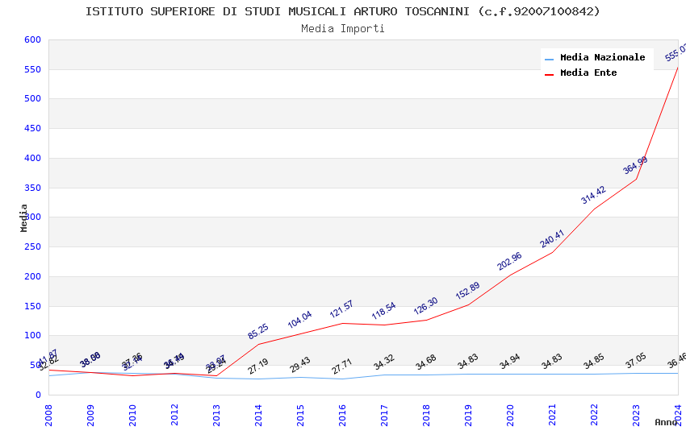Click the 2016 year label on x-axis
Viewport: 686px width, 443px height.
(x=342, y=415)
